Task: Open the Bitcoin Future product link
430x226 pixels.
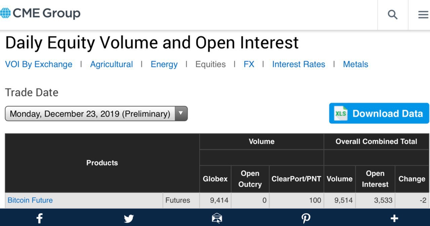Action: [30, 200]
